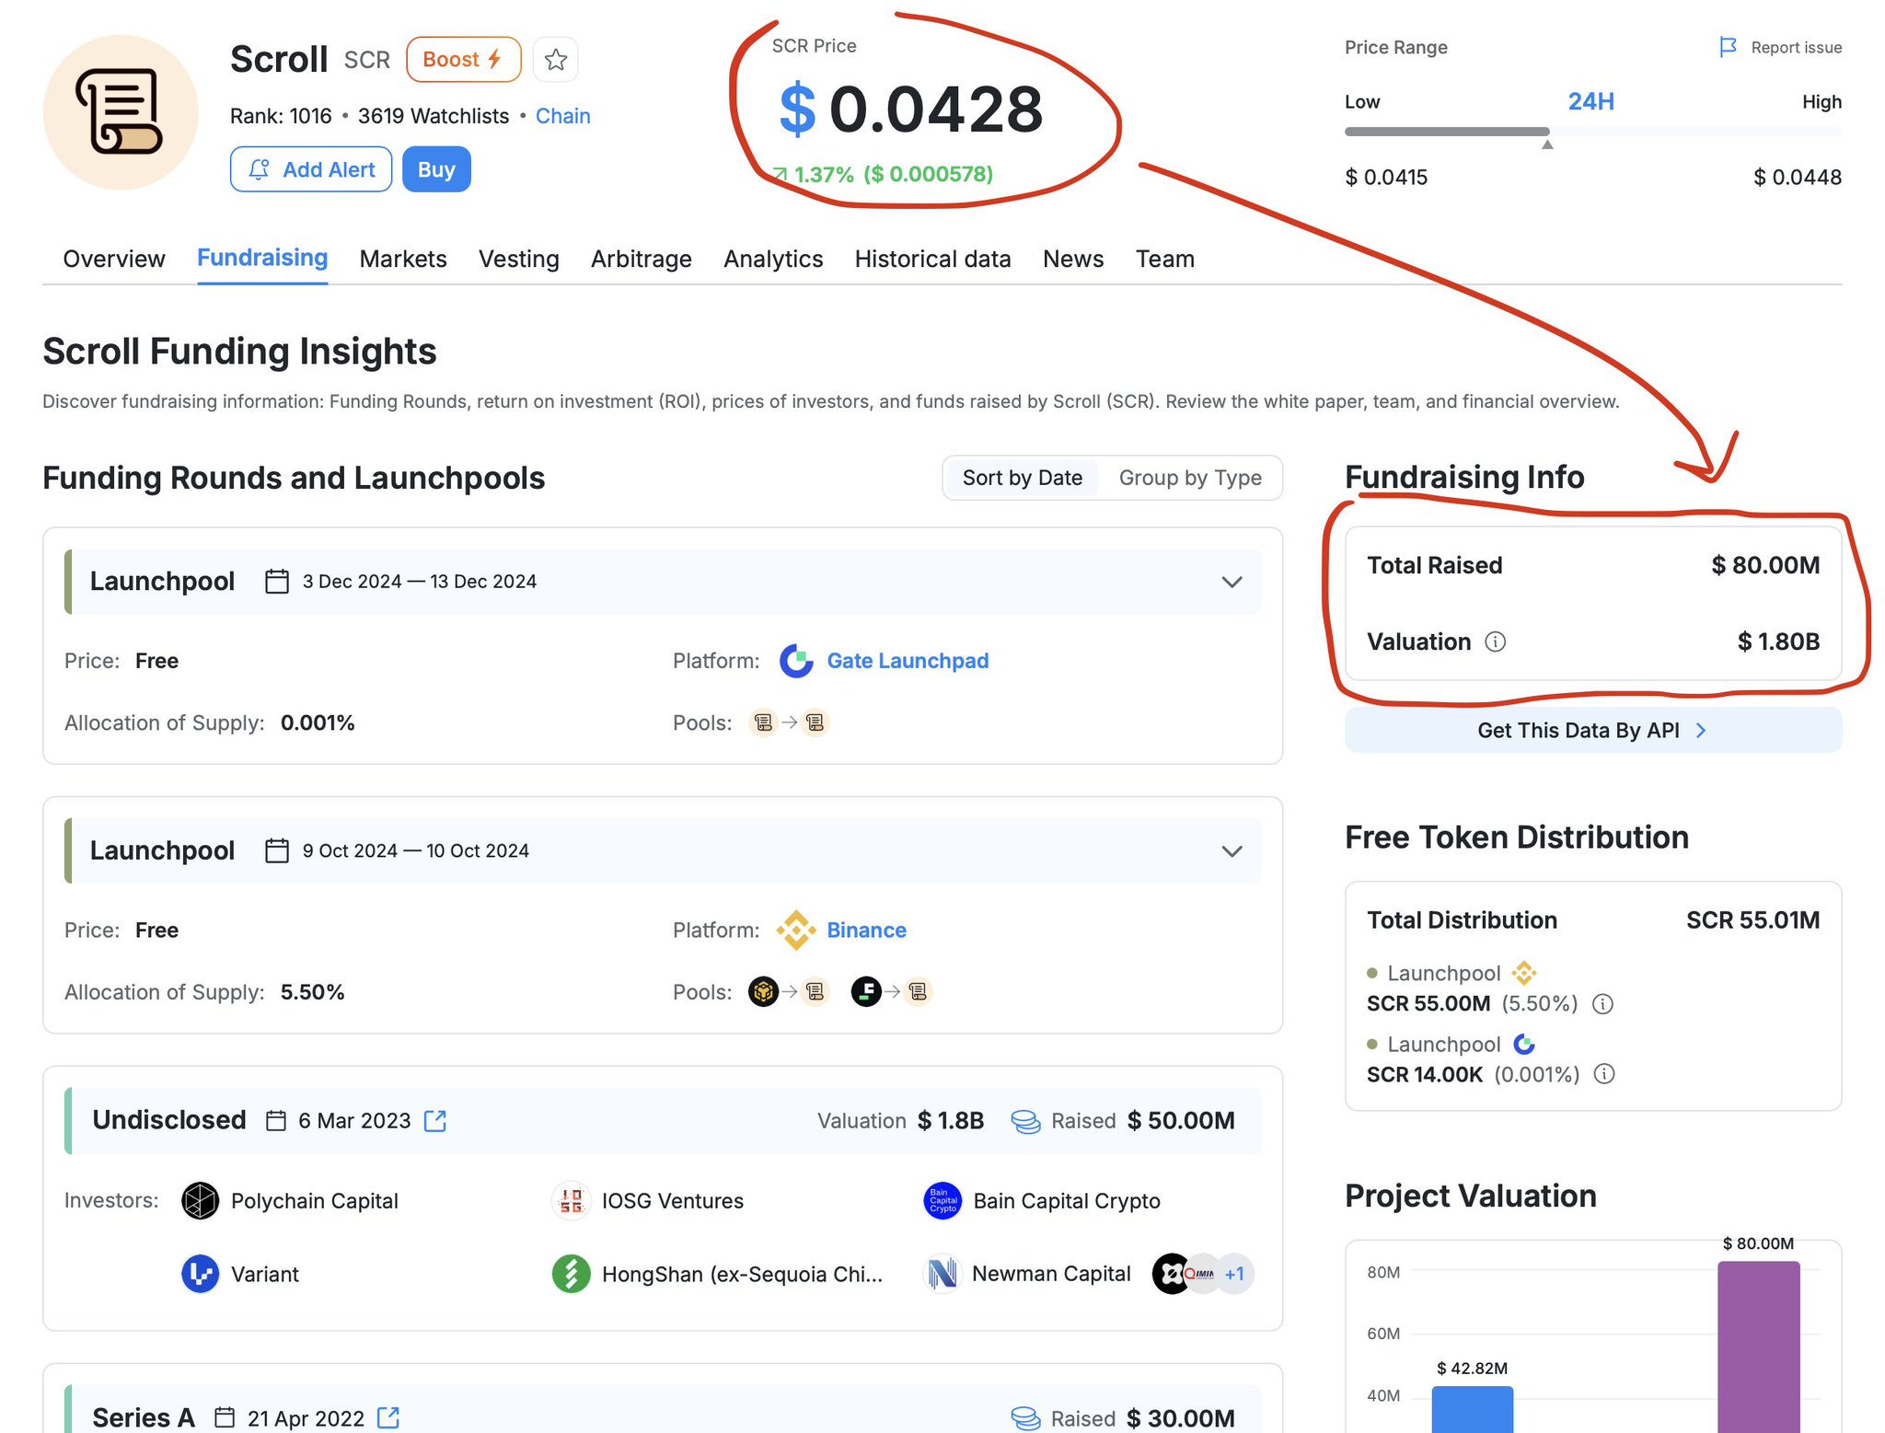Image resolution: width=1885 pixels, height=1433 pixels.
Task: Click info icon next to SCR 14.00K
Action: click(x=1604, y=1074)
